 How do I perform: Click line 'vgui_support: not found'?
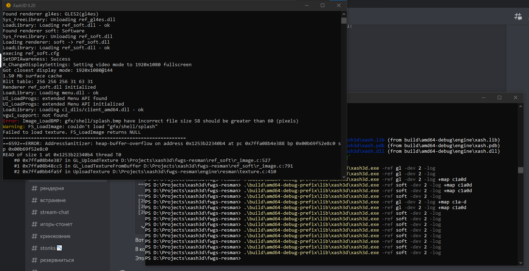pos(35,115)
